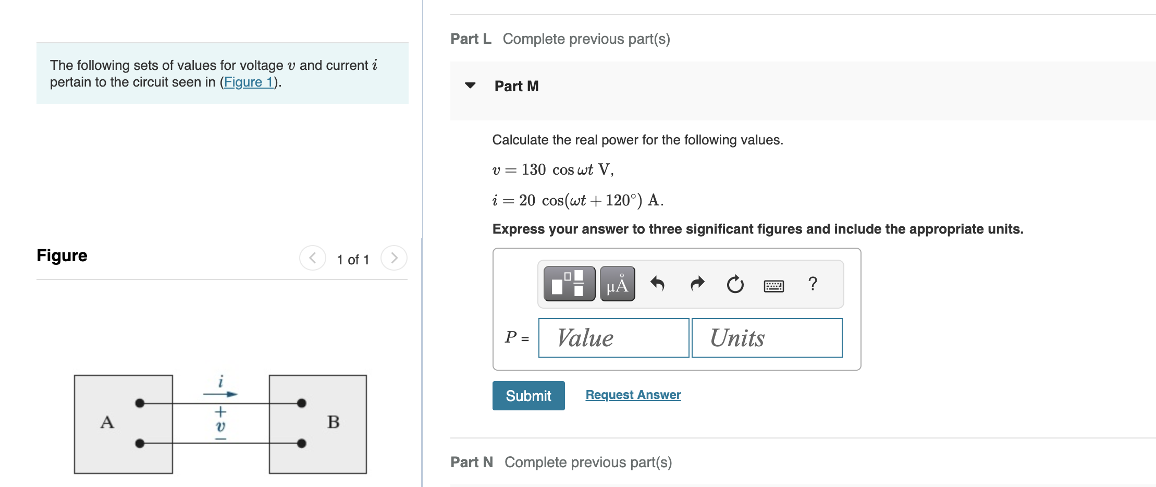Submit the real power answer
This screenshot has width=1156, height=487.
(x=528, y=395)
